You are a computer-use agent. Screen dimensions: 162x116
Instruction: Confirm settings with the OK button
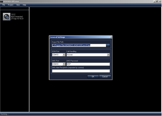point(93,76)
